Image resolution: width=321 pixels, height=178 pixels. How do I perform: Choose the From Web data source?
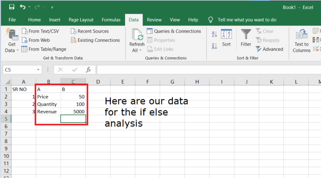coord(36,40)
